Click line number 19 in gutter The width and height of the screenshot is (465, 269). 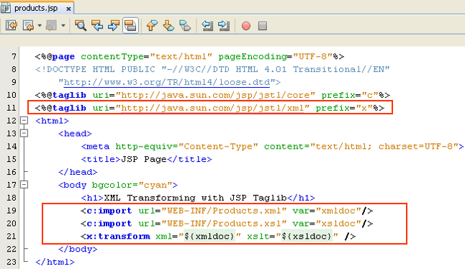point(12,211)
